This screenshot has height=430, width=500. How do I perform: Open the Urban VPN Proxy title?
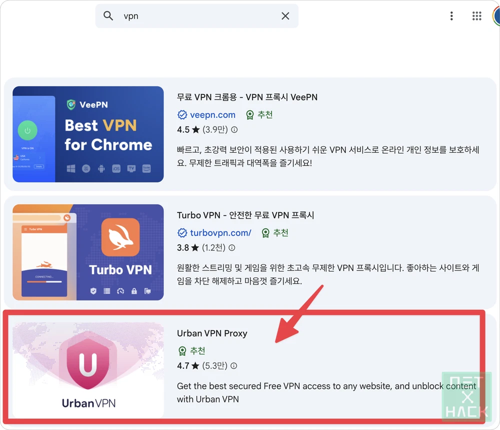pos(212,333)
